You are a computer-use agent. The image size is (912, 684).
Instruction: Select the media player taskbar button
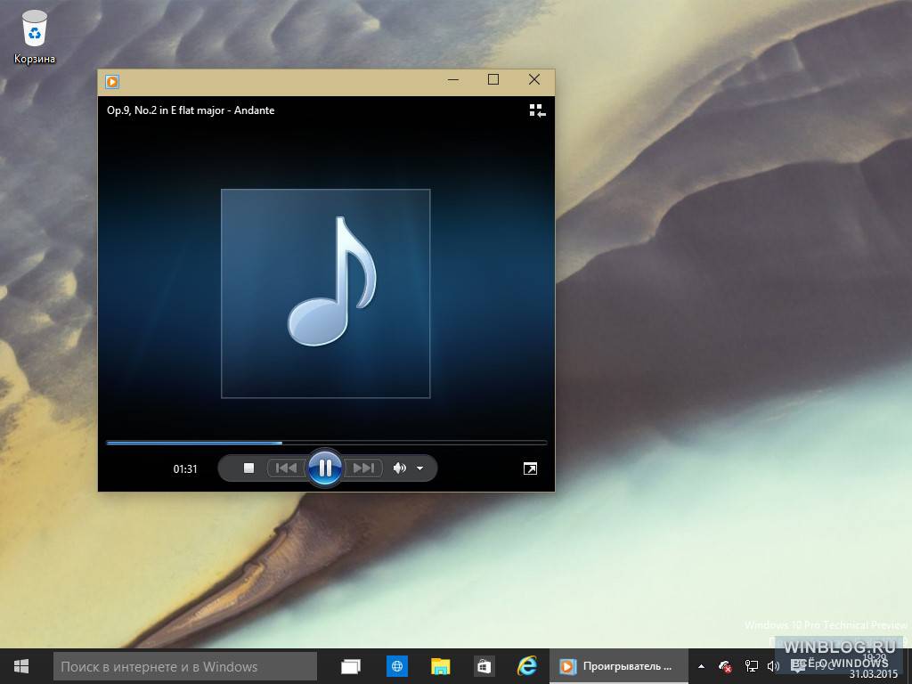(x=619, y=666)
